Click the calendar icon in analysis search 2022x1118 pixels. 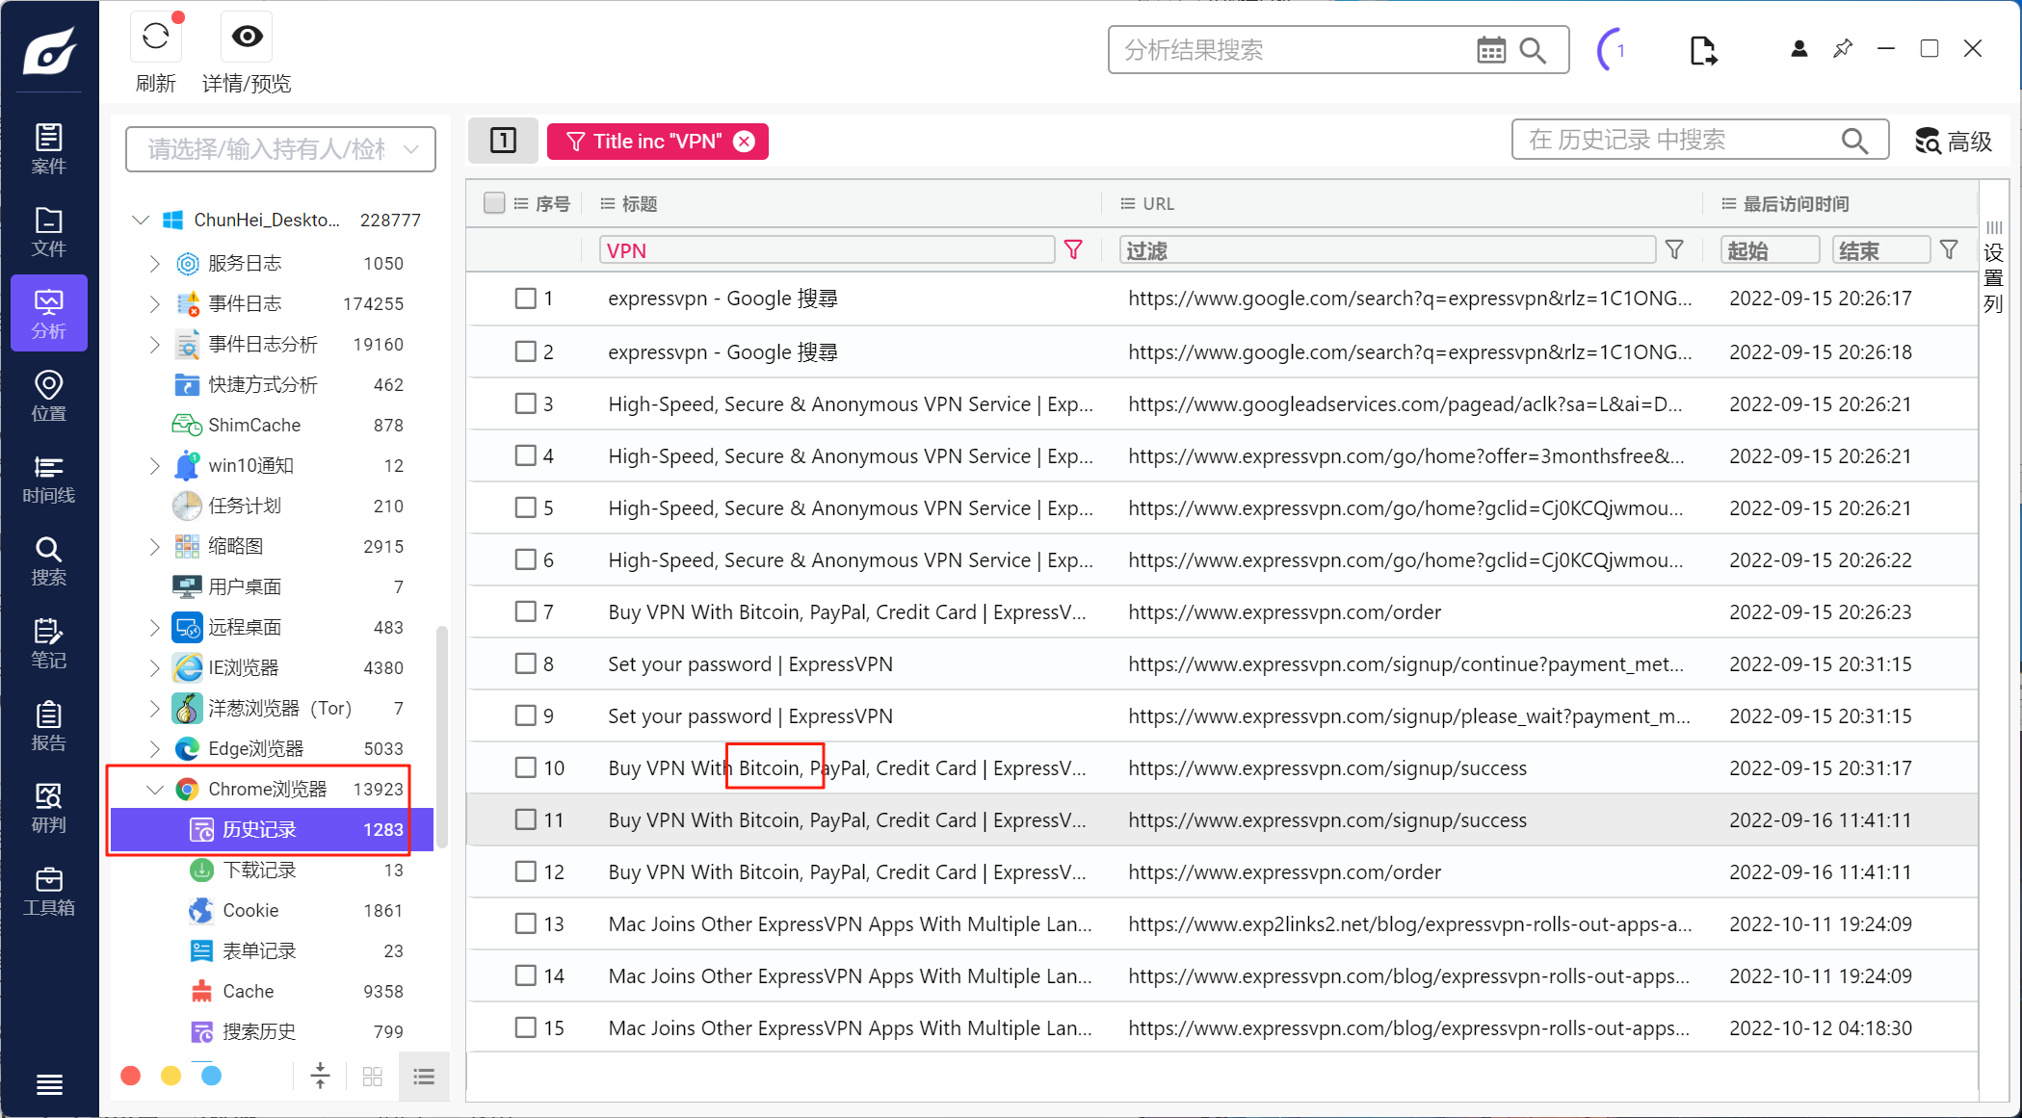(1490, 50)
